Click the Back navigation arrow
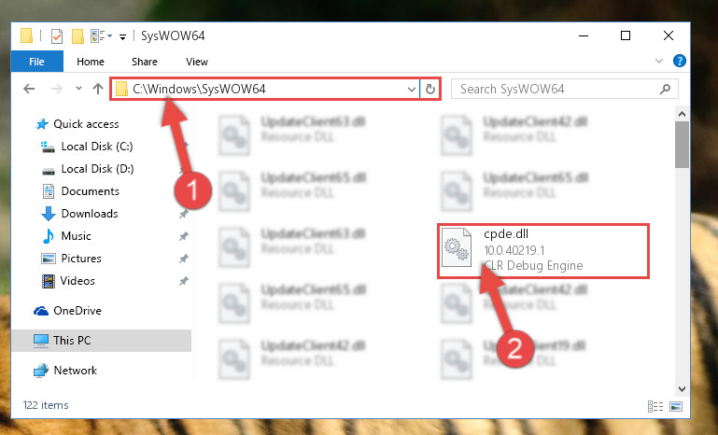 [x=29, y=89]
